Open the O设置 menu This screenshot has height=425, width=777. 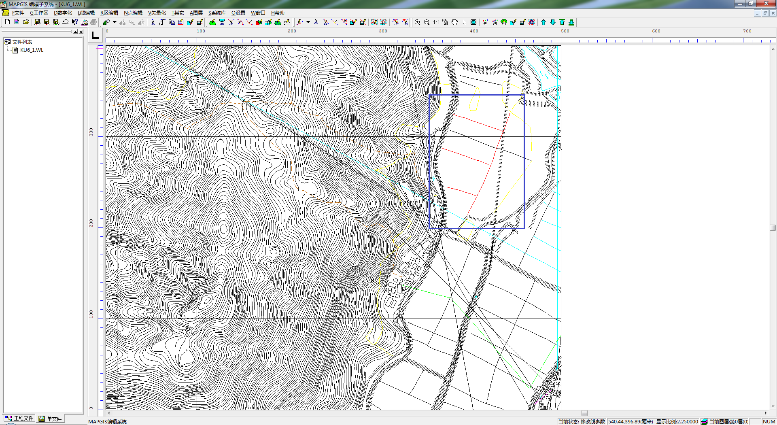[x=238, y=13]
